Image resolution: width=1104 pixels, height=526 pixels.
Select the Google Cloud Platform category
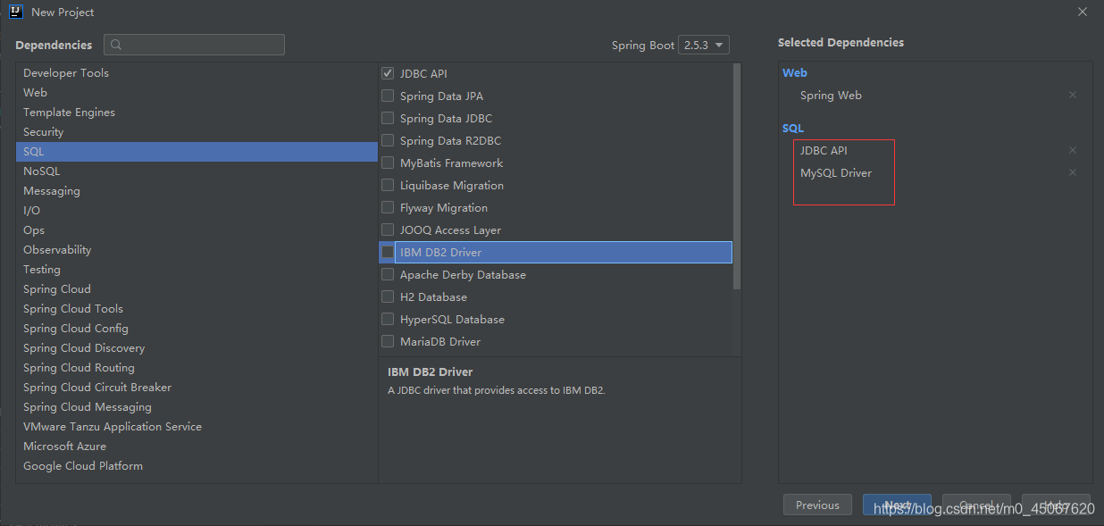coord(197,466)
